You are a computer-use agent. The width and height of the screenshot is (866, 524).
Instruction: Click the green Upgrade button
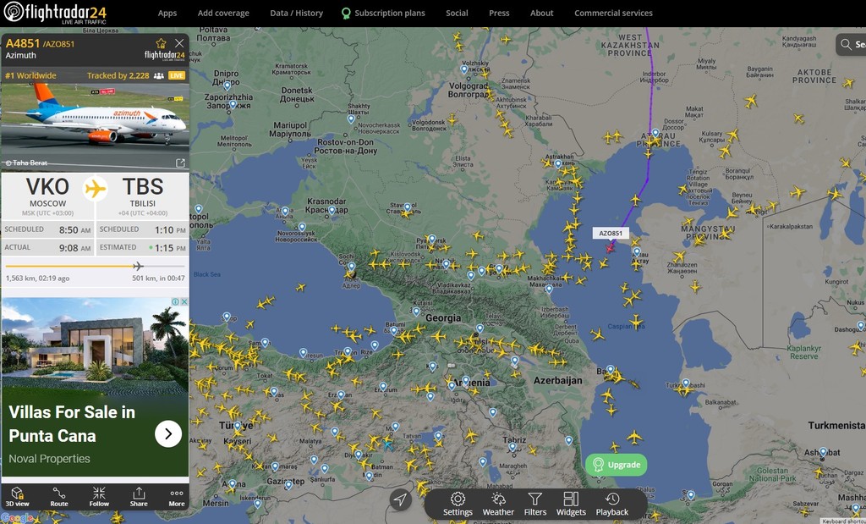[x=617, y=465]
